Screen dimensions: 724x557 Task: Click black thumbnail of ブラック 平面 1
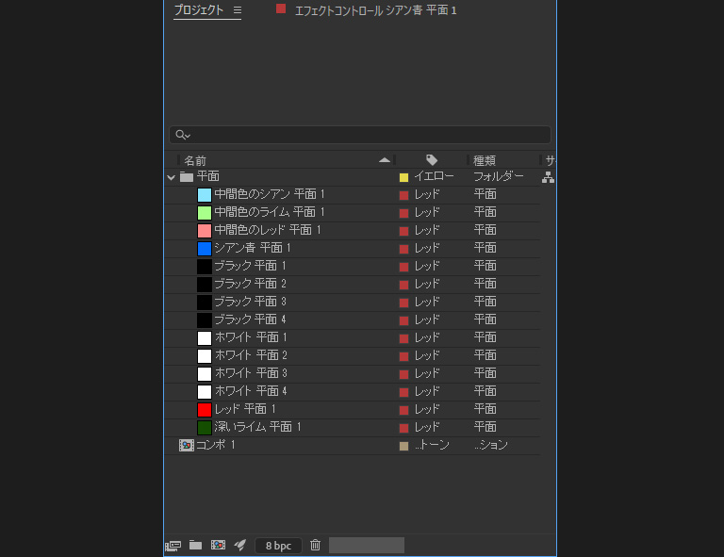(205, 267)
